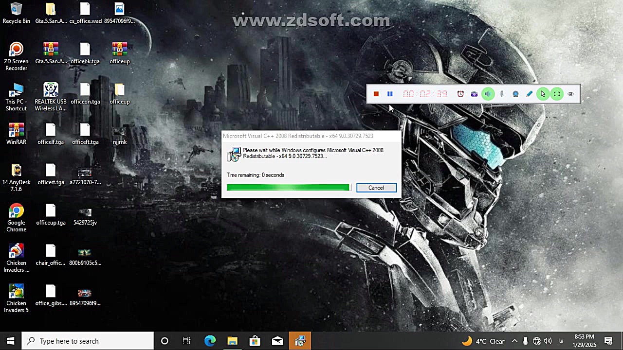623x350 pixels.
Task: Select the WinRAR desktop shortcut
Action: 16,134
